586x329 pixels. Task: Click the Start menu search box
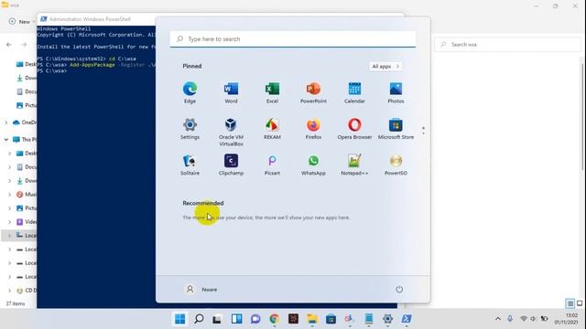293,38
